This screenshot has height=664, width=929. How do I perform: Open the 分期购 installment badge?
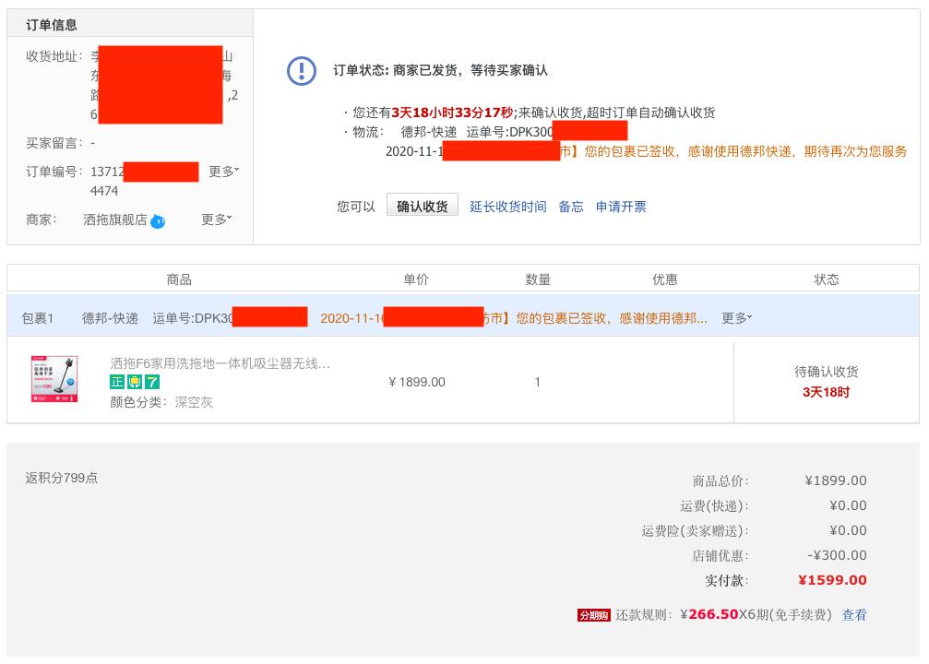593,615
